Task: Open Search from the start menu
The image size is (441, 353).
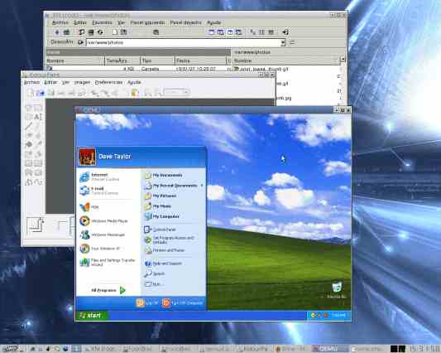Action: (155, 273)
